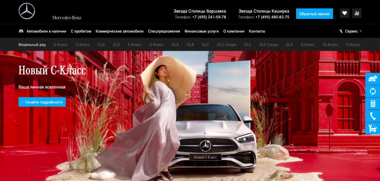Open favorites via the heart icon
Viewport: 380px width, 181px height.
[x=344, y=13]
